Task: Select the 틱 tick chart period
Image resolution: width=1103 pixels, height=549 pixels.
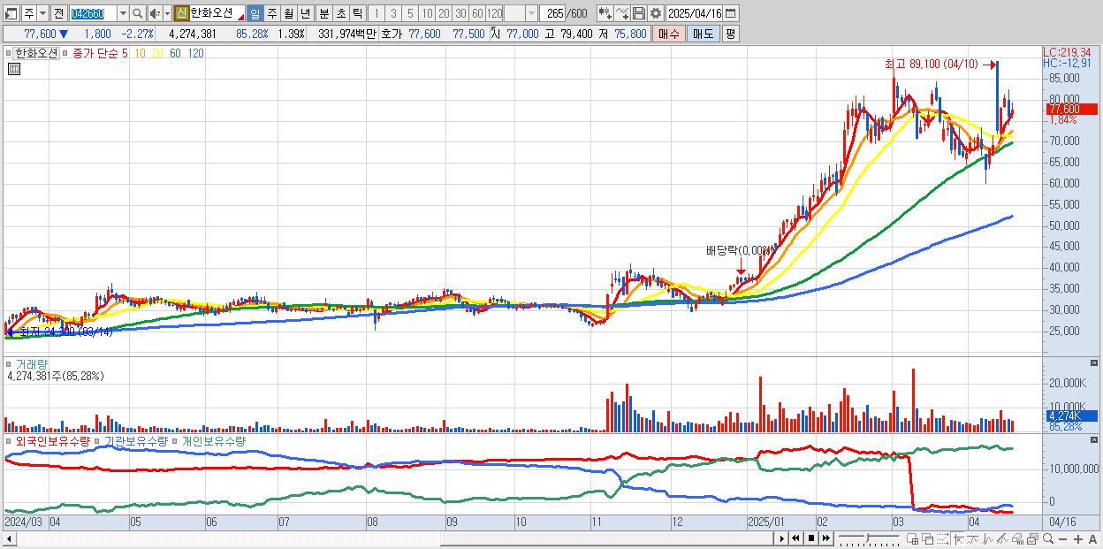Action: pyautogui.click(x=357, y=13)
